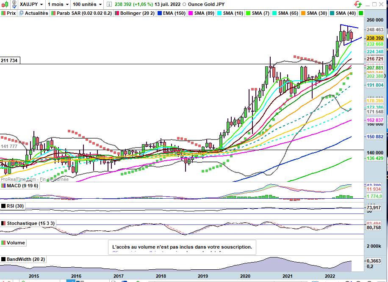Open the SMA (10) indicator label

point(233,13)
